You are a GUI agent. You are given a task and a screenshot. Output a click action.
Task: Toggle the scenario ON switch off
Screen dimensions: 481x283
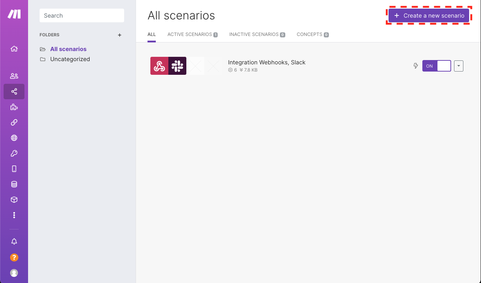click(x=436, y=66)
